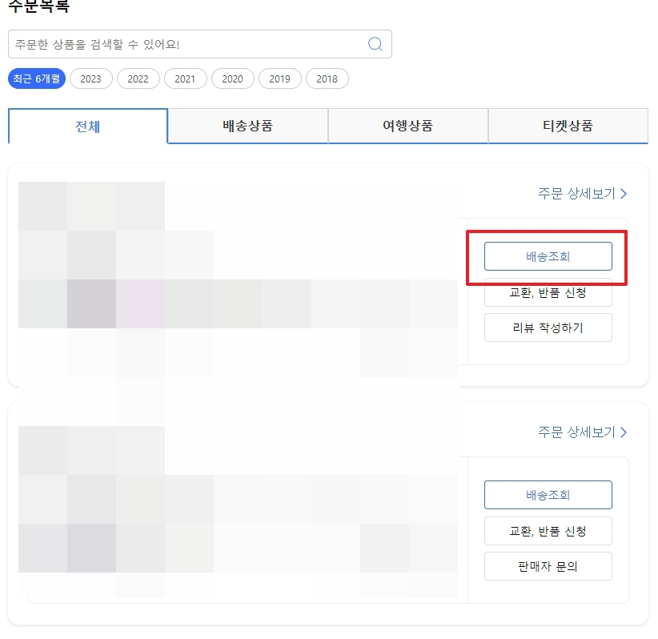Click the order search input field
The height and width of the screenshot is (639, 658).
tap(176, 44)
